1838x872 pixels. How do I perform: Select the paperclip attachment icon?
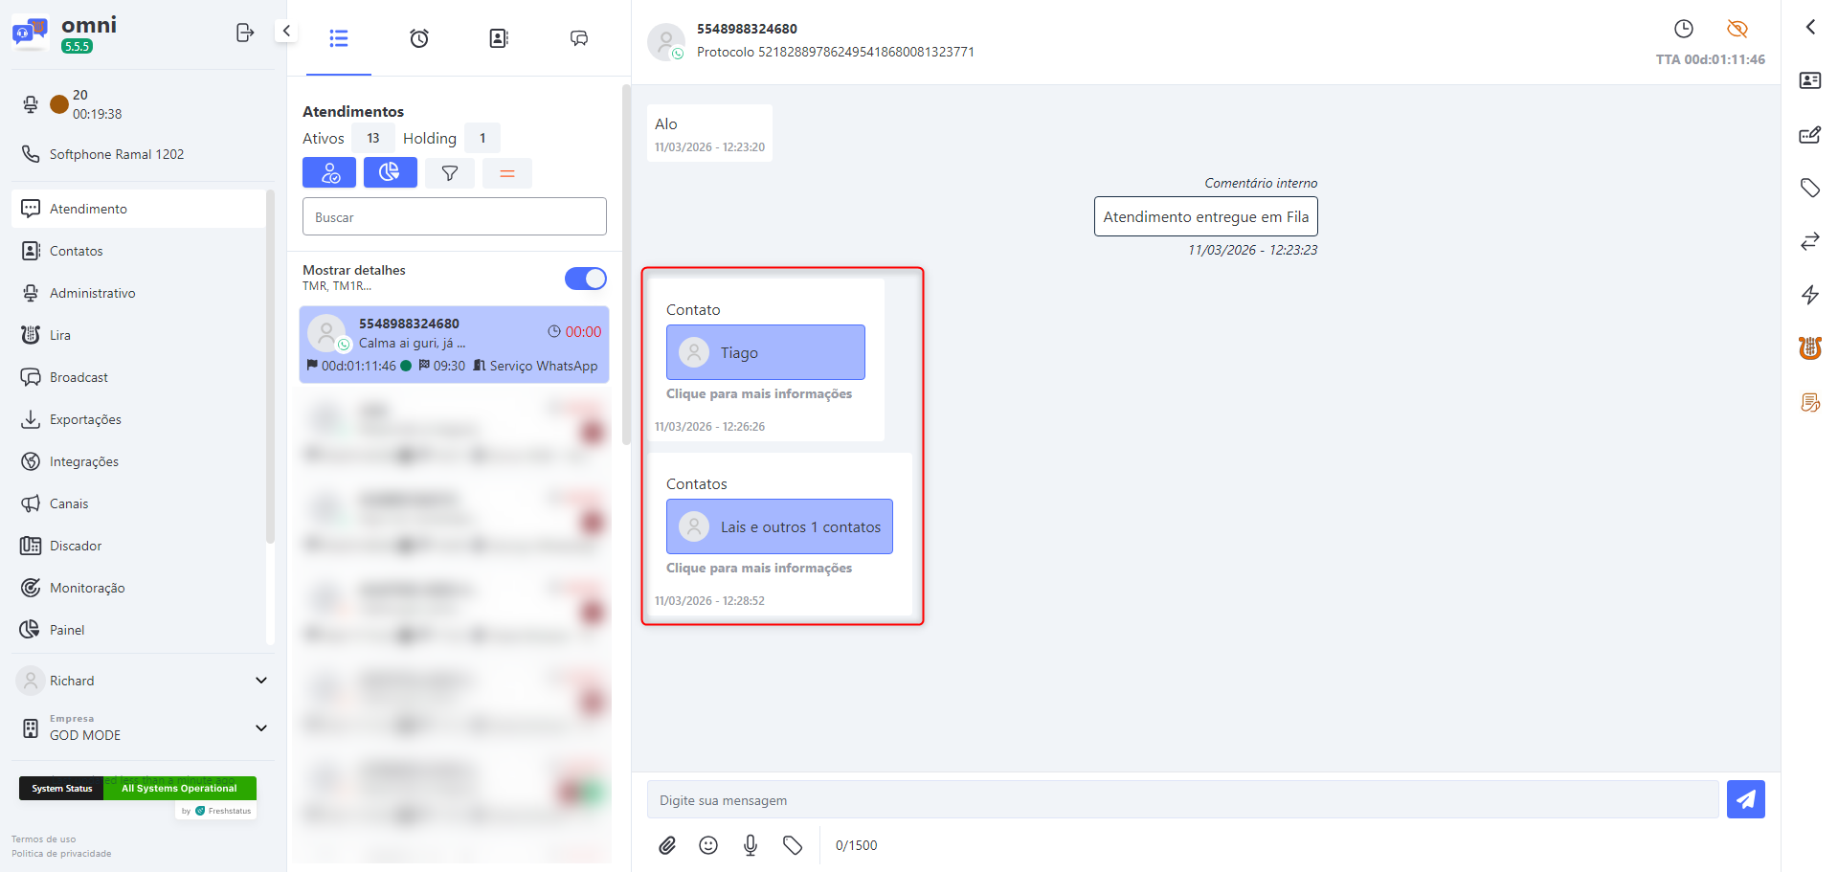667,845
